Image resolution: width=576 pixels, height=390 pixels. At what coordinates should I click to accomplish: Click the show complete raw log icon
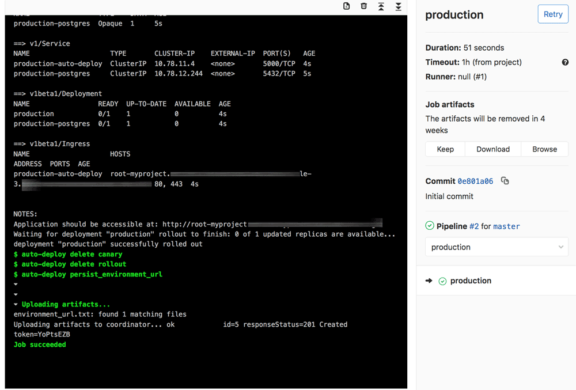346,6
